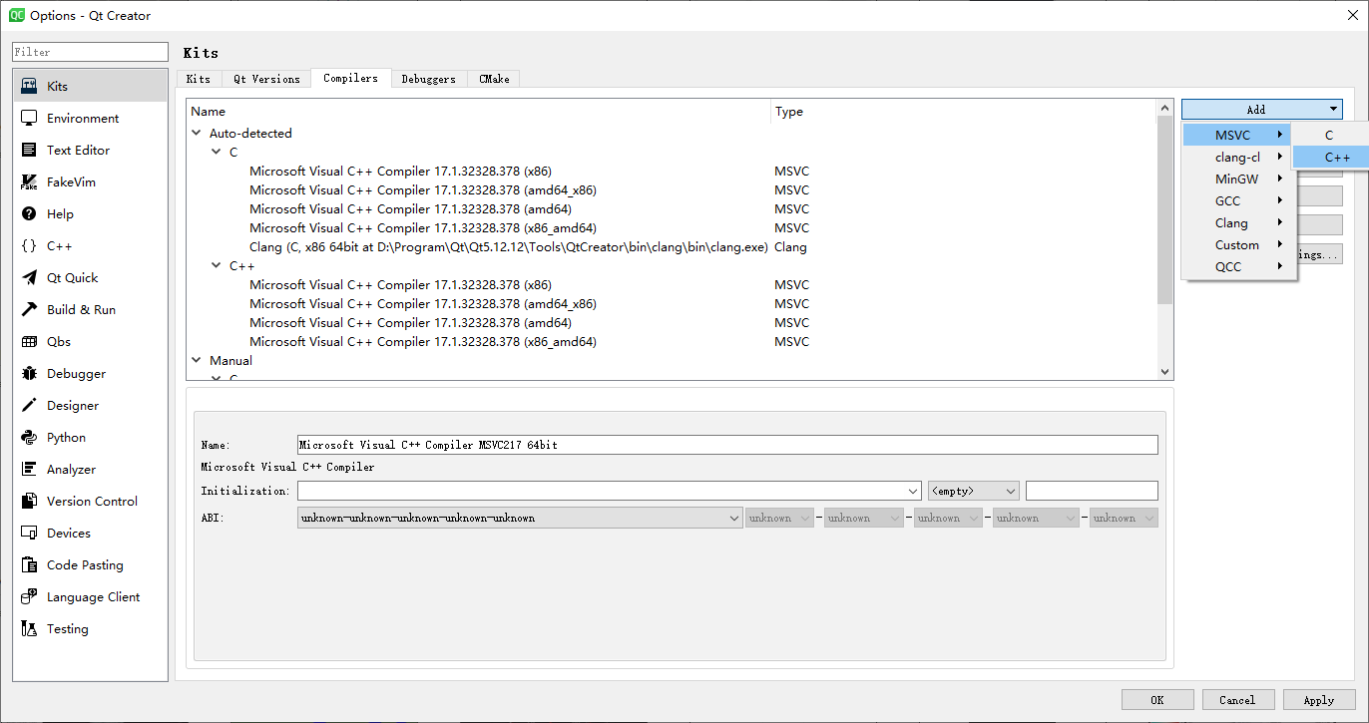The height and width of the screenshot is (723, 1369).
Task: Select Build & Run hammer icon
Action: coord(29,309)
